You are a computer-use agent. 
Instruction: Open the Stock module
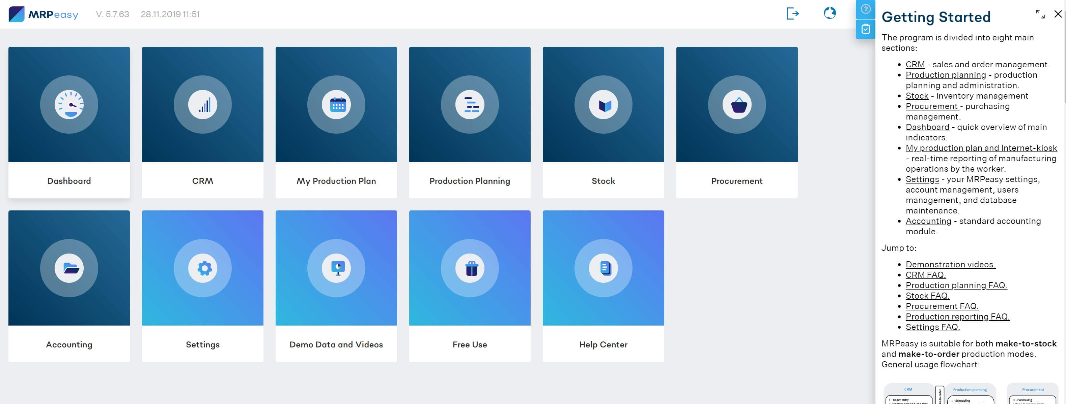[603, 122]
